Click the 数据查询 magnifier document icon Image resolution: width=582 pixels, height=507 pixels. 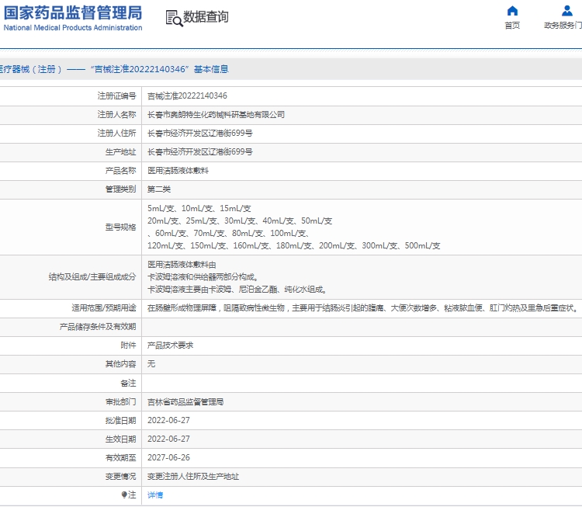pos(174,18)
